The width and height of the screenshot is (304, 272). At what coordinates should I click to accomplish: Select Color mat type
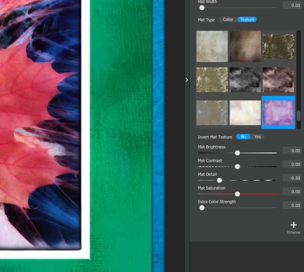[x=228, y=19]
